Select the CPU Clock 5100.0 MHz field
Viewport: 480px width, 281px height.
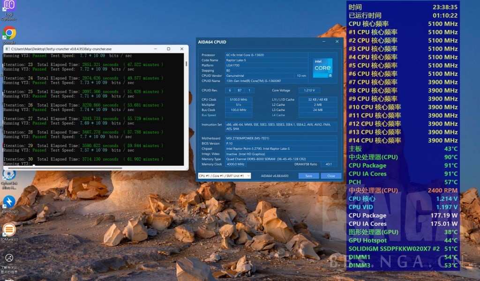click(238, 100)
